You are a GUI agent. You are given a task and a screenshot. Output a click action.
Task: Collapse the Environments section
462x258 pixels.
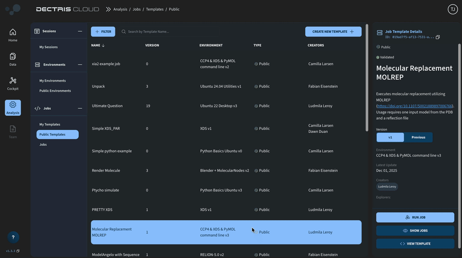(80, 64)
